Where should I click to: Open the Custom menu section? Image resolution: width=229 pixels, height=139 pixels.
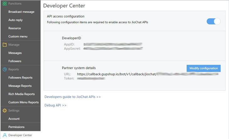pyautogui.click(x=18, y=36)
